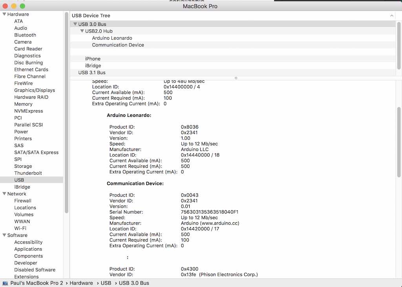
Task: Select Hardware in the path bar
Action: click(x=81, y=283)
